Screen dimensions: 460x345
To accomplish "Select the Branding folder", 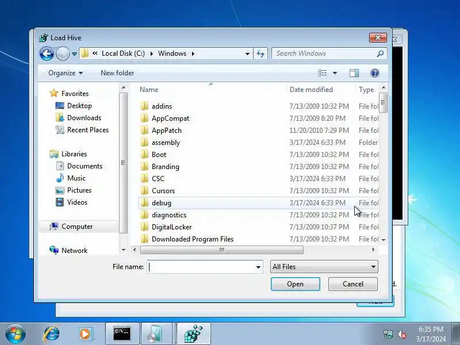I will (166, 167).
